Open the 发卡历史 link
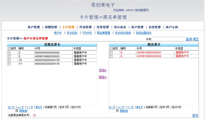This screenshot has width=206, height=122. pyautogui.click(x=72, y=33)
